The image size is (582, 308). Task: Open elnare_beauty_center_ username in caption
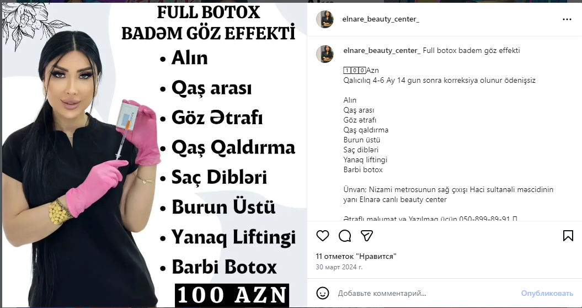[382, 51]
